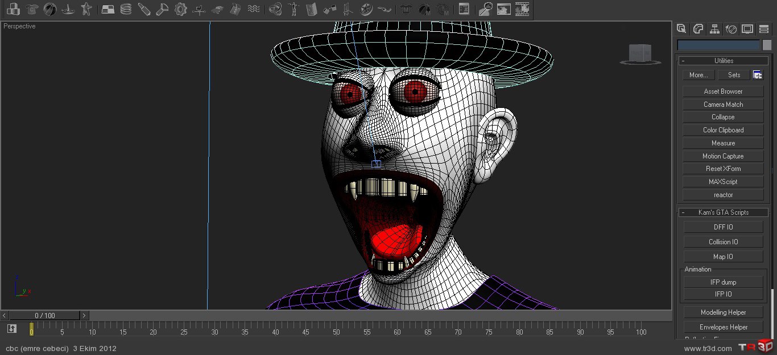
Task: Launch the Camera Match utility
Action: point(723,105)
